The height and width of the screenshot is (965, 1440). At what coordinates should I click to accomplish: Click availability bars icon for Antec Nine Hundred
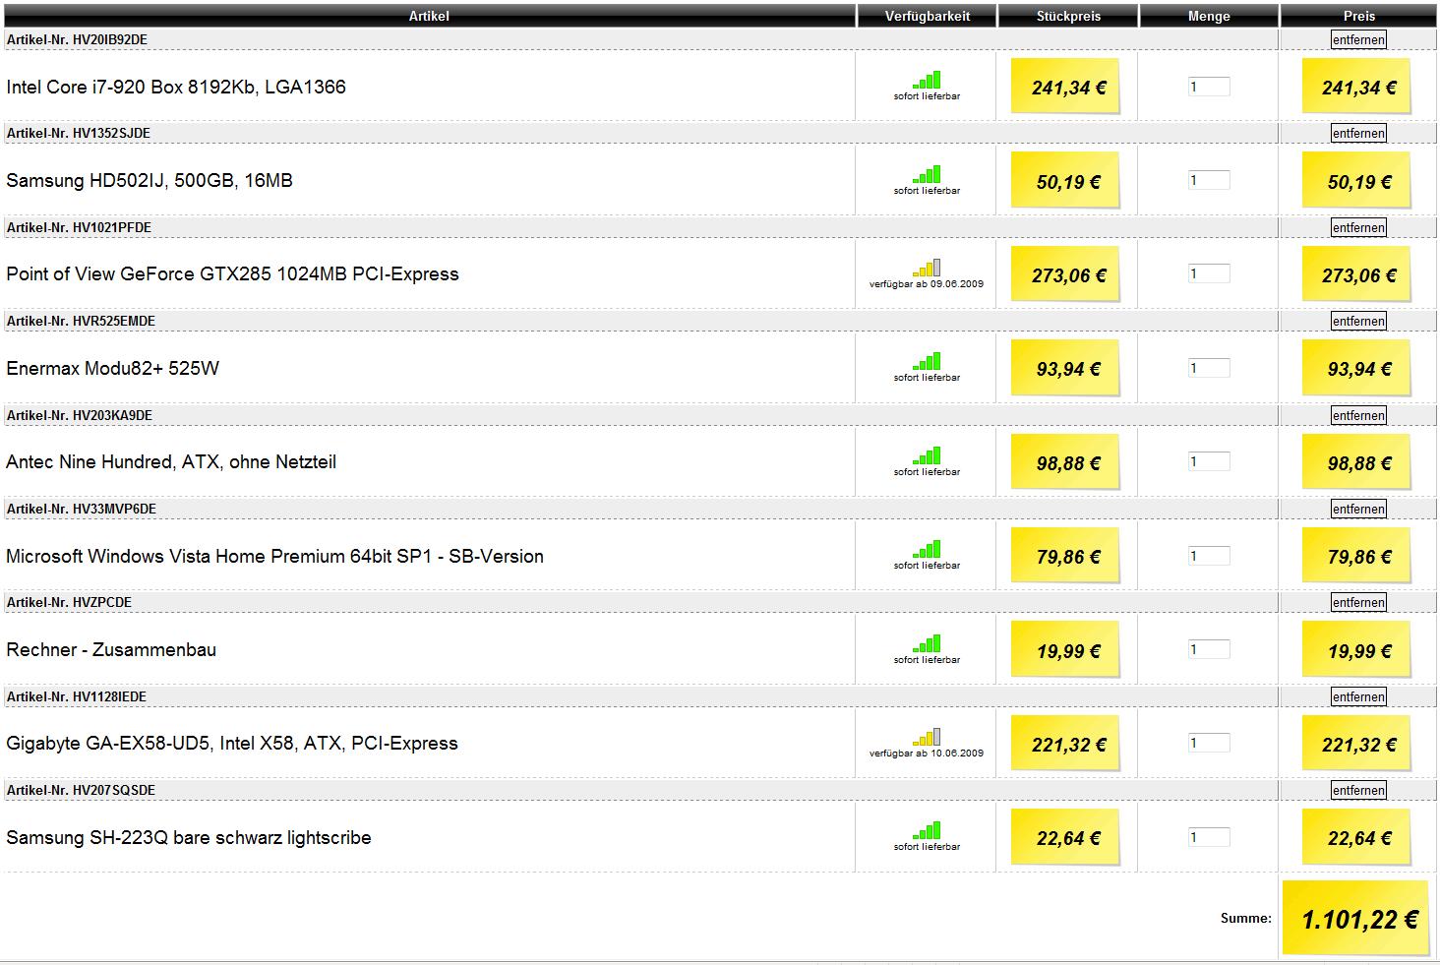927,455
